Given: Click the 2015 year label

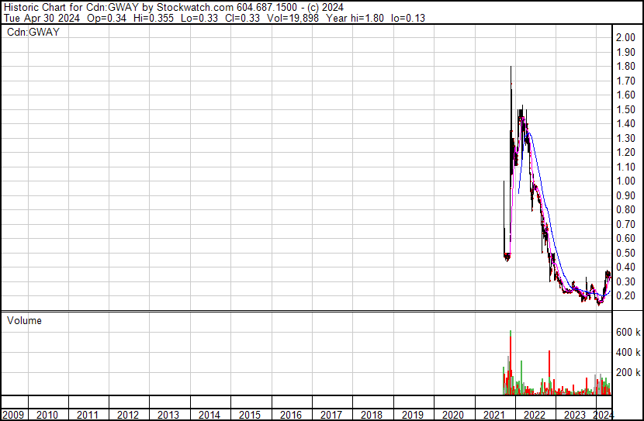Looking at the screenshot, I should coord(250,415).
